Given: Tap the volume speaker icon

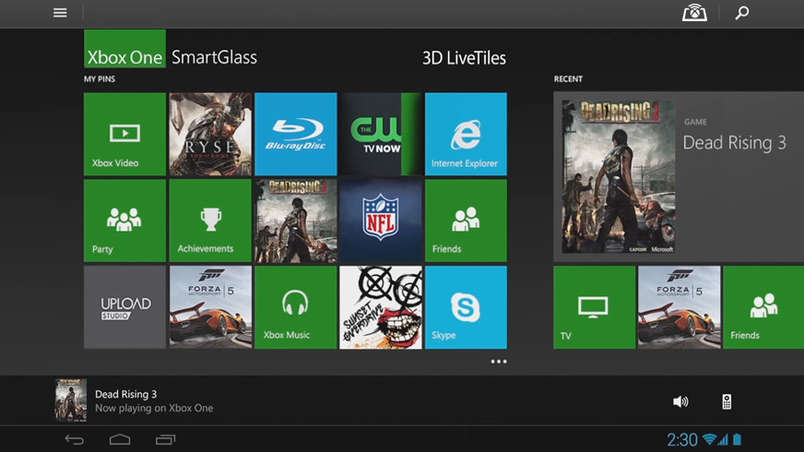Looking at the screenshot, I should (x=680, y=401).
